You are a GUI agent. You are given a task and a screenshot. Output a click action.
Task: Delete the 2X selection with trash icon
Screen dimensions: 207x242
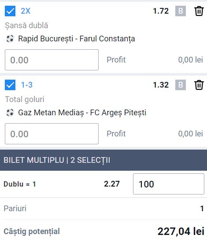(199, 11)
